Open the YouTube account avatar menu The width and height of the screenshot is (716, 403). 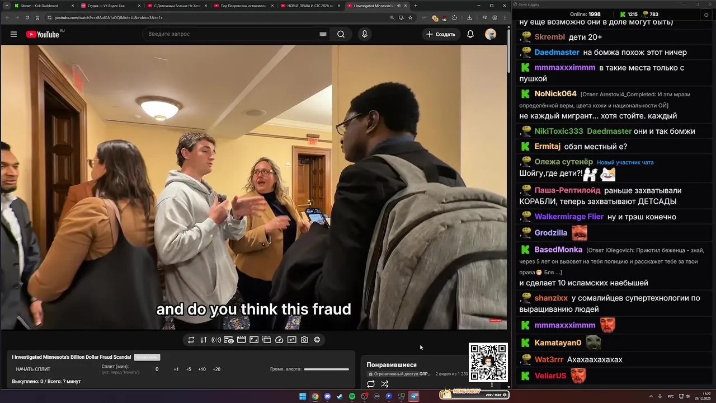click(x=491, y=34)
